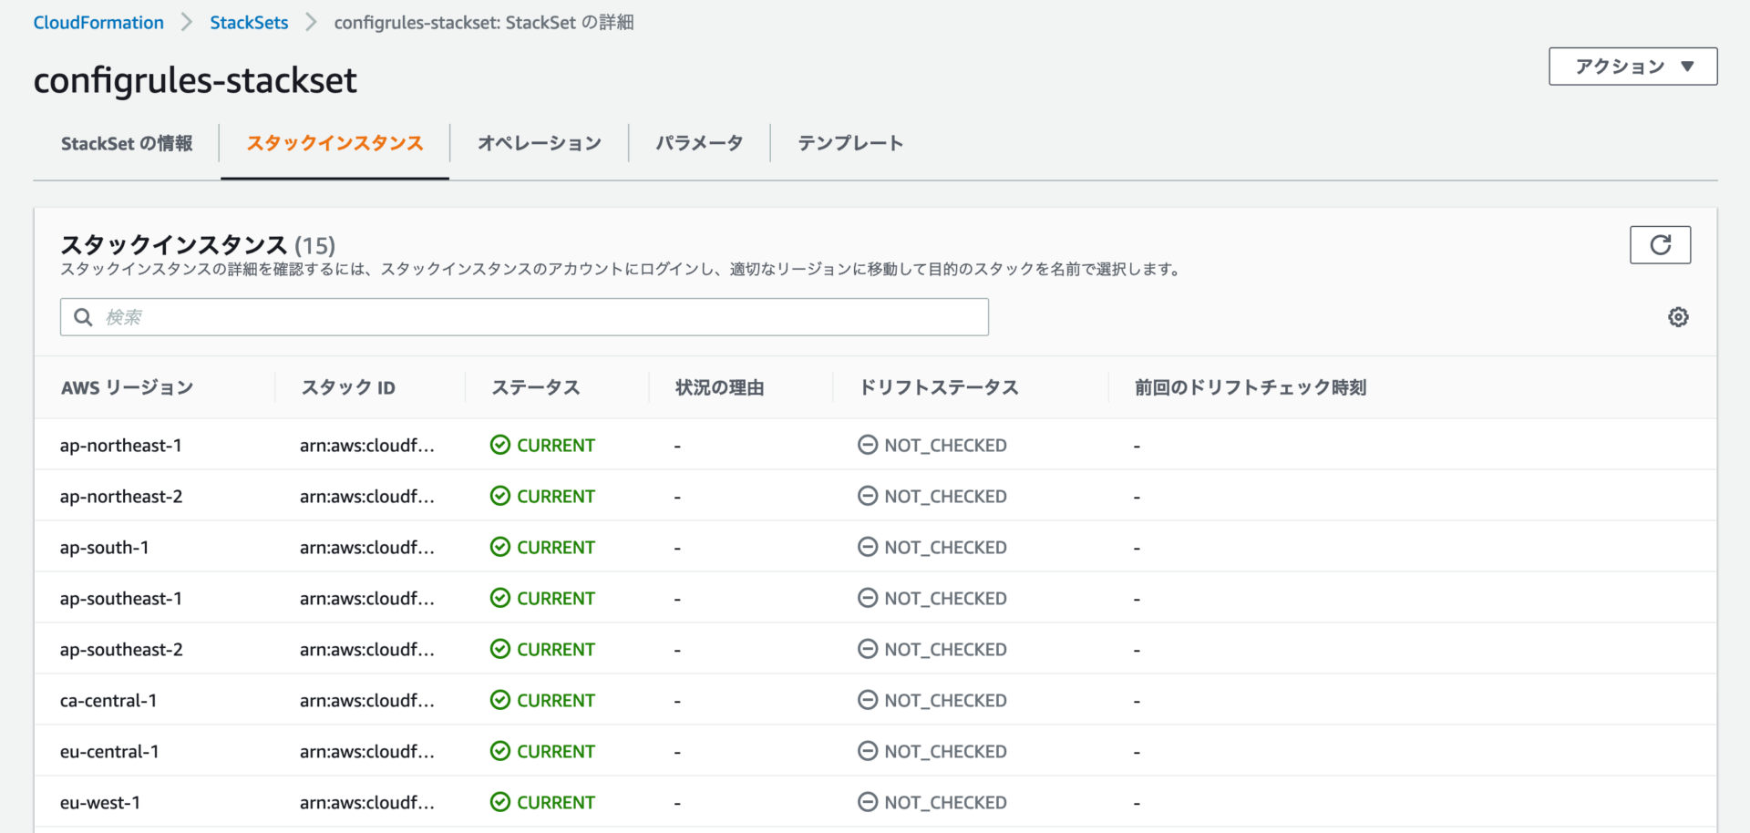Click the CURRENT check icon for ap-southeast-2

(500, 649)
